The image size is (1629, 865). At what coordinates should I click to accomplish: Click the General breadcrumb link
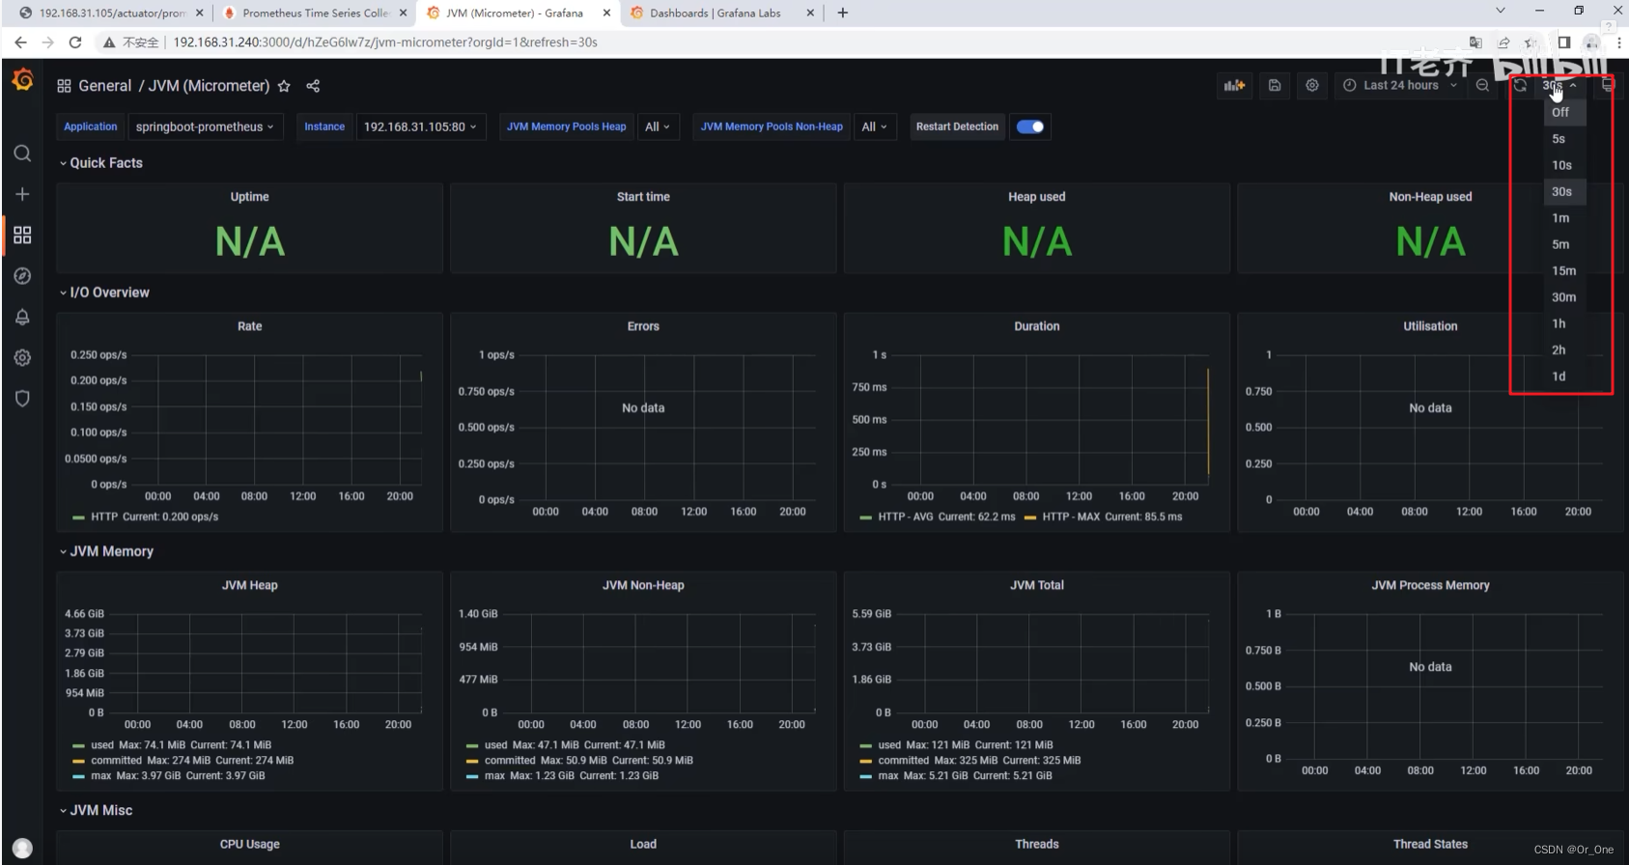click(104, 86)
